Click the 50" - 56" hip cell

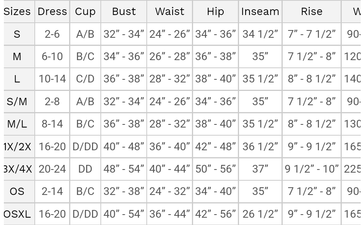coord(215,169)
